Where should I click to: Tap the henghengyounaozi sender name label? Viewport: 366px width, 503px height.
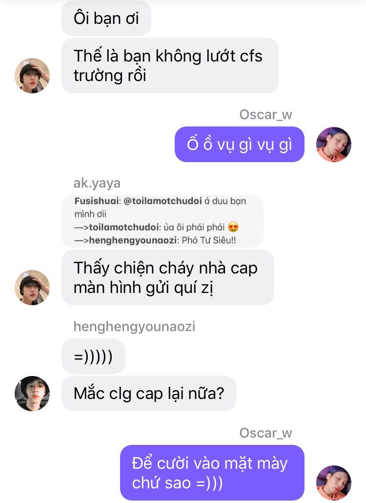pos(134,327)
